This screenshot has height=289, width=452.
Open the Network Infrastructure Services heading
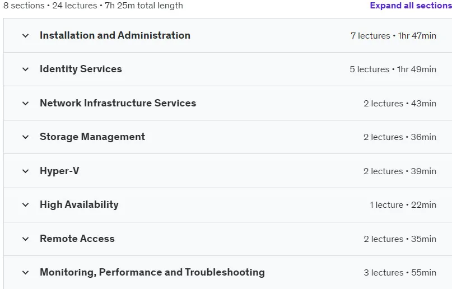point(118,103)
